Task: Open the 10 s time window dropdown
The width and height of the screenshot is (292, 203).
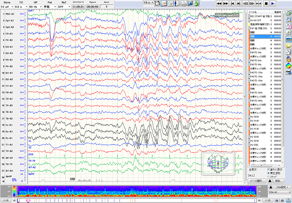Action: [x=148, y=3]
